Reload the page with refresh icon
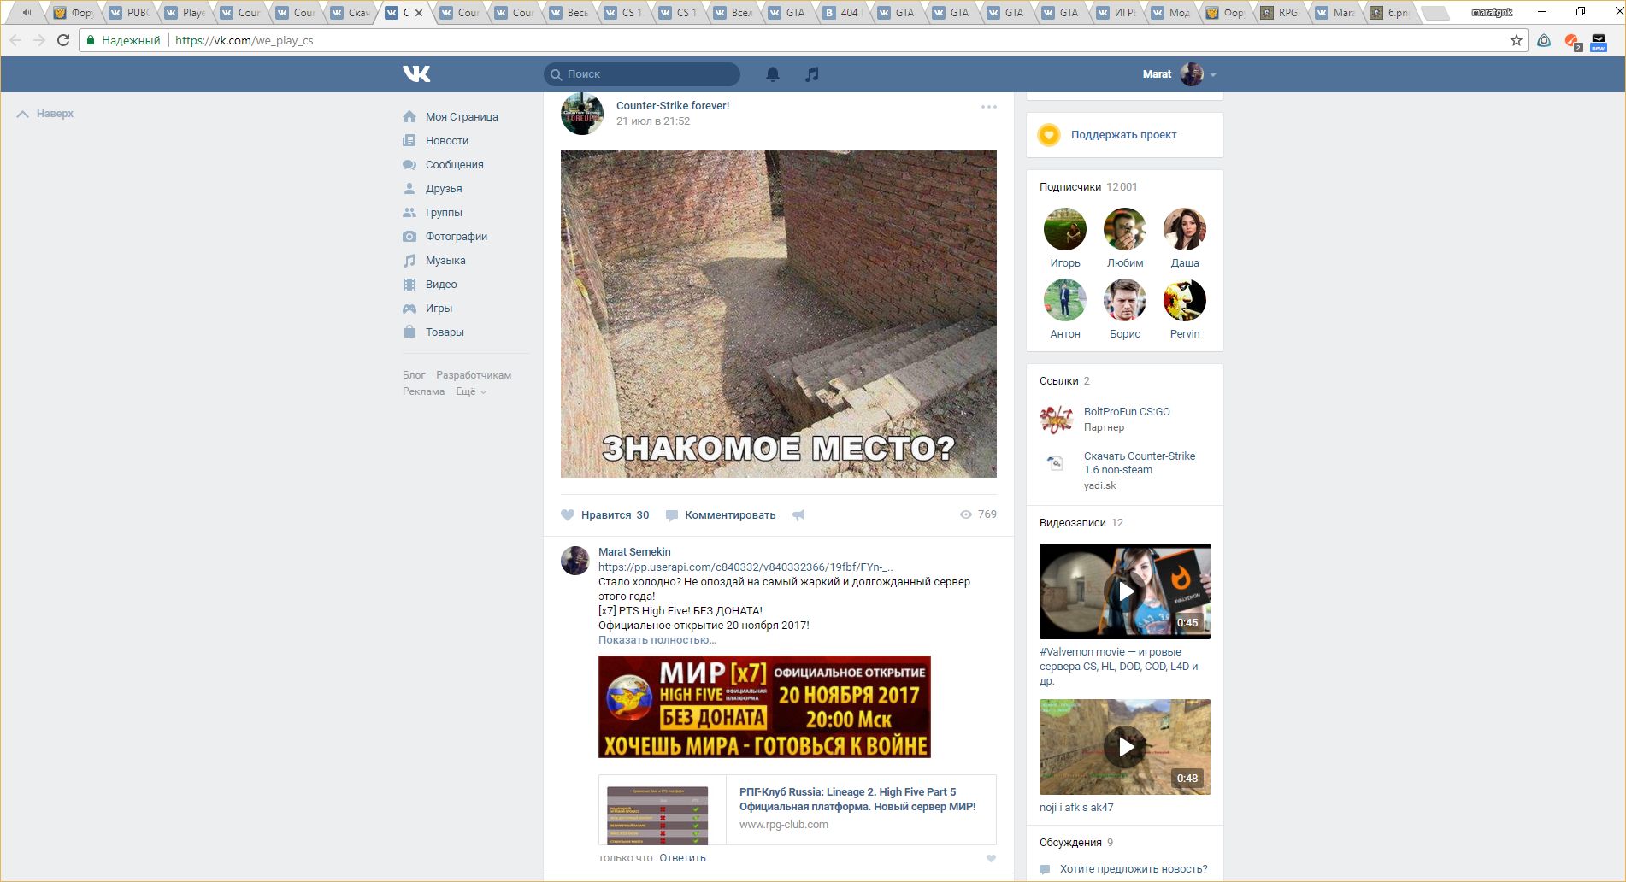This screenshot has height=882, width=1626. [x=63, y=40]
